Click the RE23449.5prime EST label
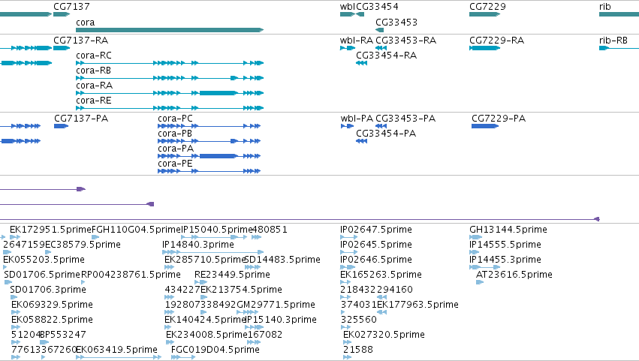The width and height of the screenshot is (639, 361). coord(232,275)
